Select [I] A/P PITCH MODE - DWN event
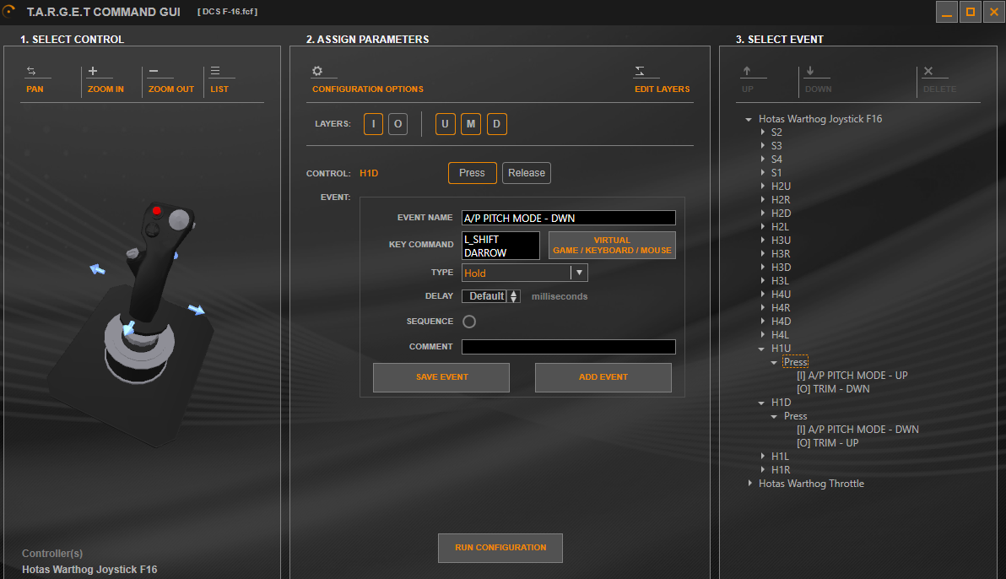 (857, 430)
